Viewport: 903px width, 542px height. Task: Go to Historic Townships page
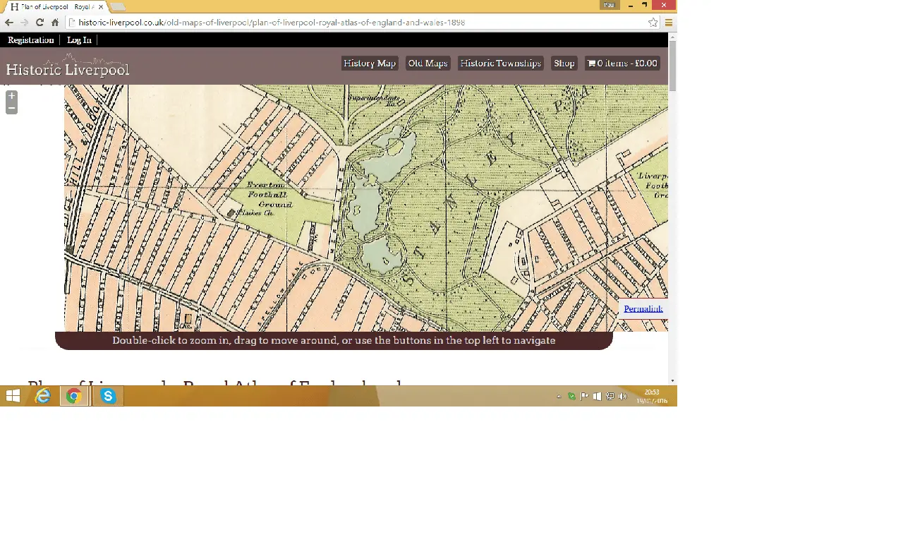click(x=500, y=64)
